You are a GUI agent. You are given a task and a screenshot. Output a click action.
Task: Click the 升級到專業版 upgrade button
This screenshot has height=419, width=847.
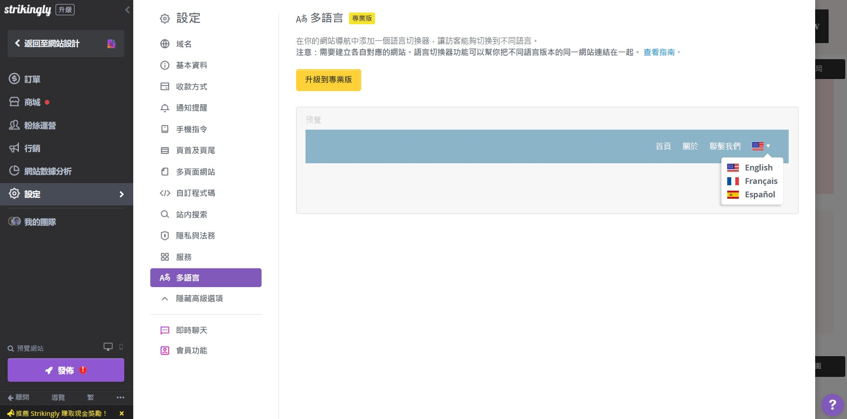[328, 80]
